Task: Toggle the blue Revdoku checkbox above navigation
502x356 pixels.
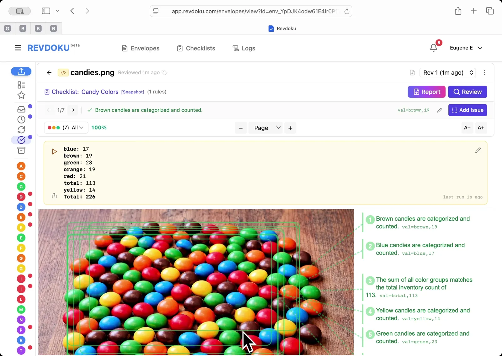Action: [x=271, y=29]
